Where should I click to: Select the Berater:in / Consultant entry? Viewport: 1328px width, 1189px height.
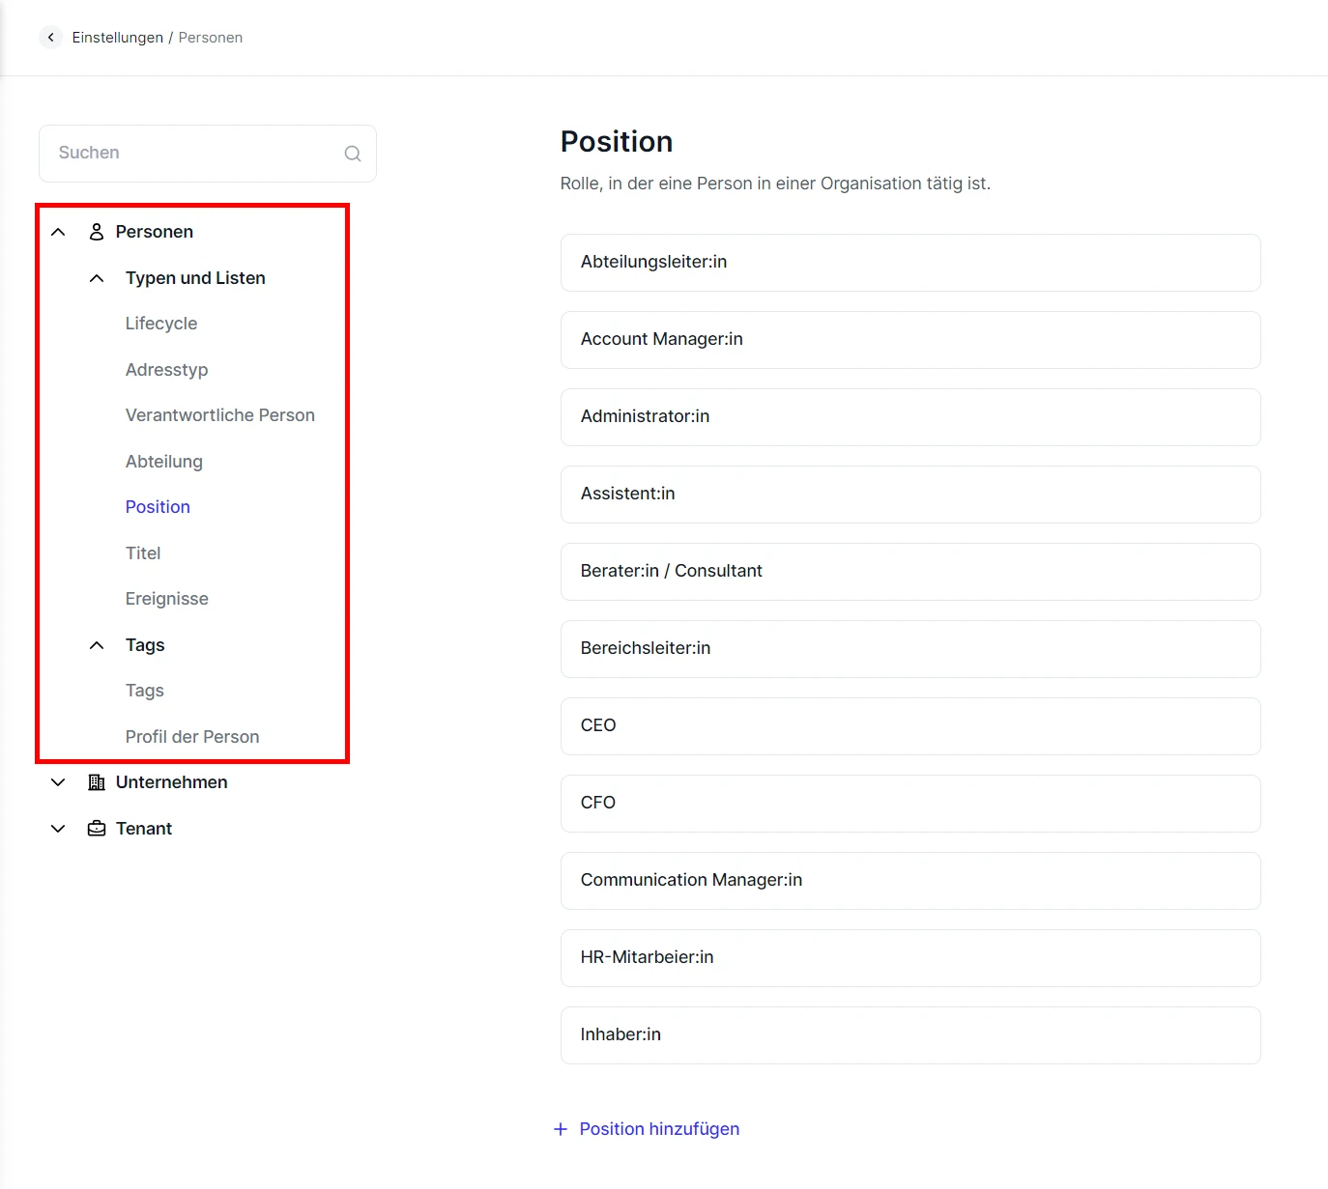910,572
